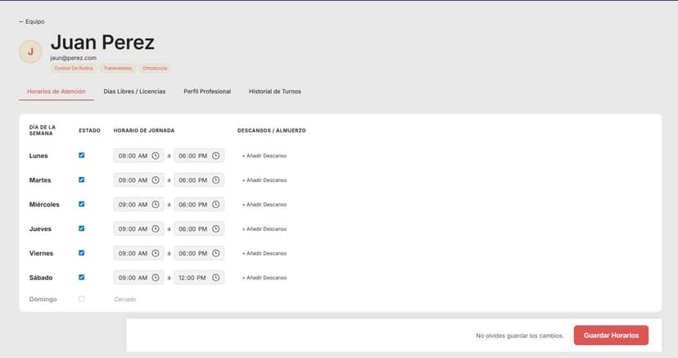Image resolution: width=678 pixels, height=358 pixels.
Task: Click Añadir Descanso for Viernes
Action: pyautogui.click(x=264, y=253)
